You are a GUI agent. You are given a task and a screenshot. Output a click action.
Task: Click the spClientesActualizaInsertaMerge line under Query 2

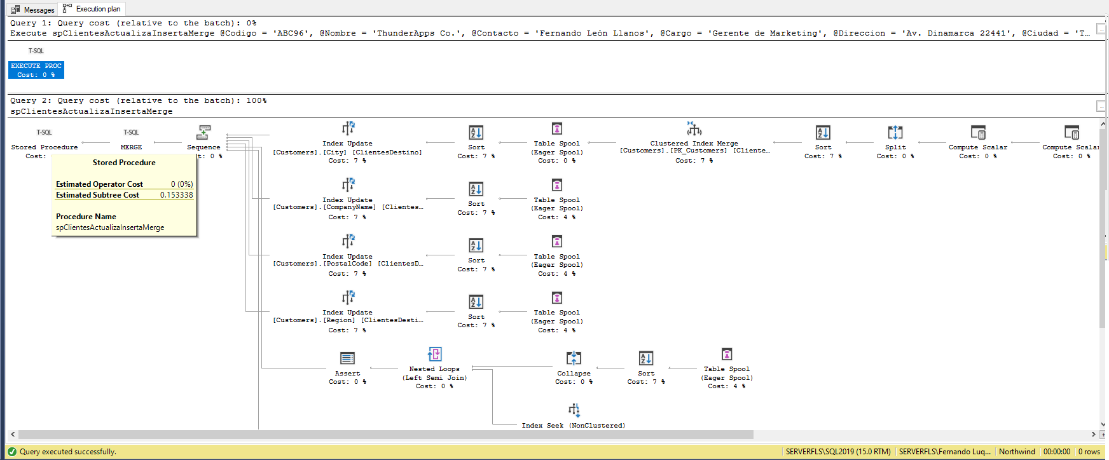[x=92, y=111]
